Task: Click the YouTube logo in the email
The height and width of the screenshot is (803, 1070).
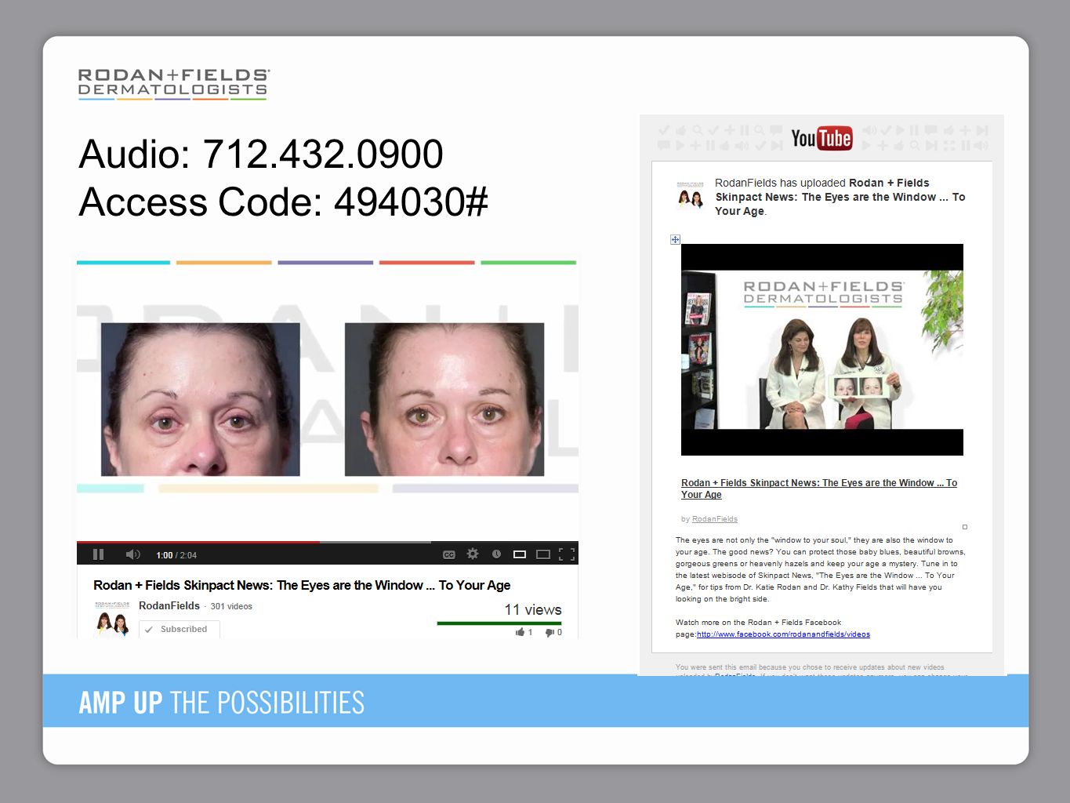Action: point(822,138)
